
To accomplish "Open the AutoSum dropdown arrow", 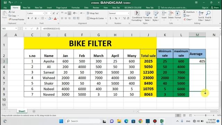I will pyautogui.click(x=196, y=12).
